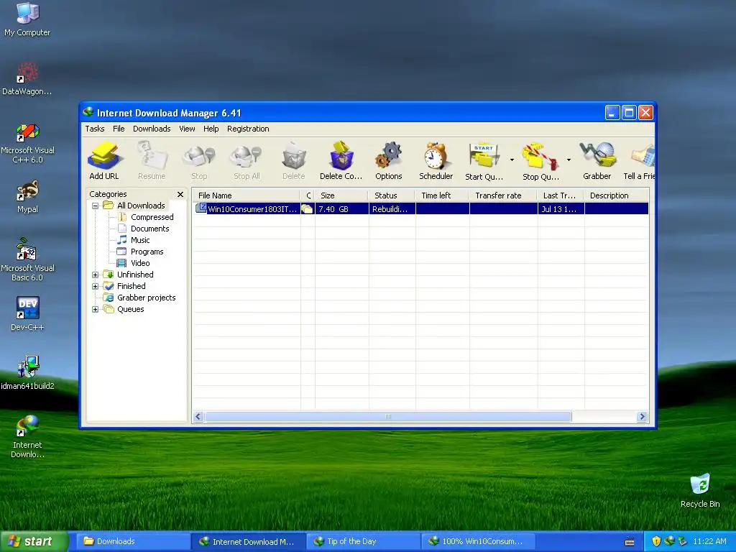The height and width of the screenshot is (552, 736).
Task: Open the Start Queue dropdown arrow
Action: (x=512, y=160)
